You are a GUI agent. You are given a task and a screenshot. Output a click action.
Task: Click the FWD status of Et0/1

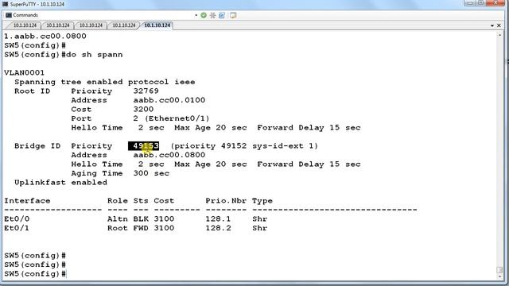(141, 228)
